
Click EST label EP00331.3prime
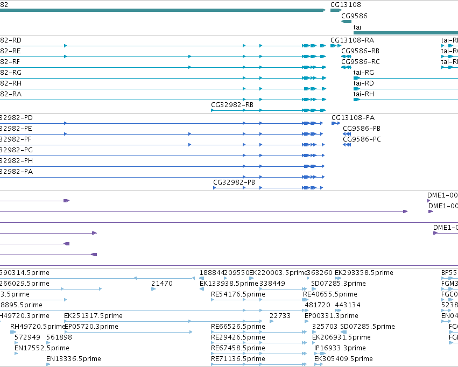(331, 316)
